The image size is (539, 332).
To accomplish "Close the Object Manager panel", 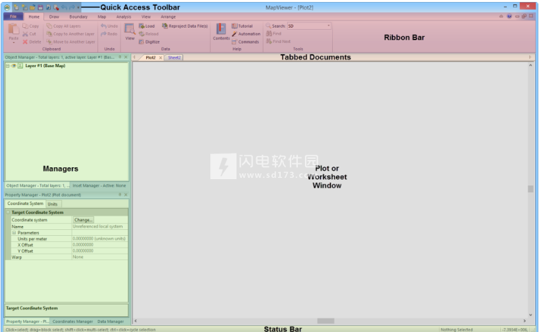I will pyautogui.click(x=126, y=57).
